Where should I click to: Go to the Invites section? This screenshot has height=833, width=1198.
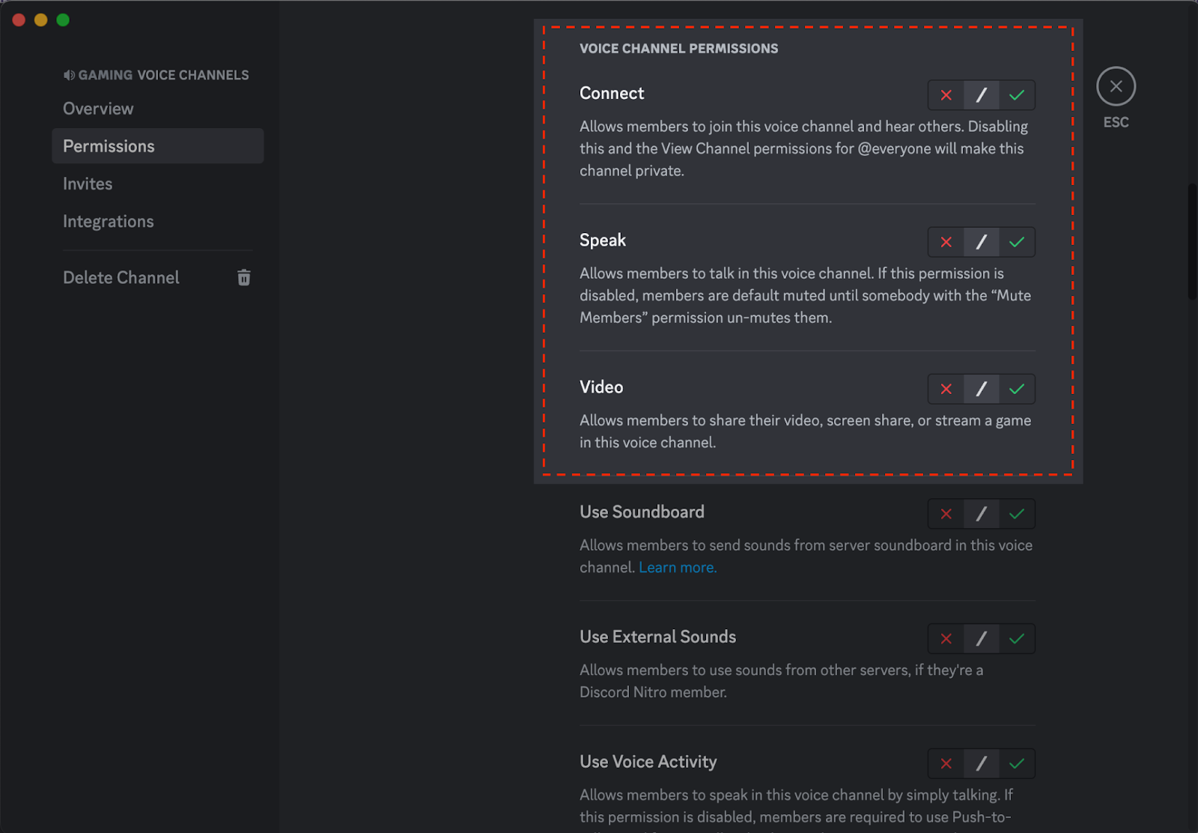click(88, 184)
